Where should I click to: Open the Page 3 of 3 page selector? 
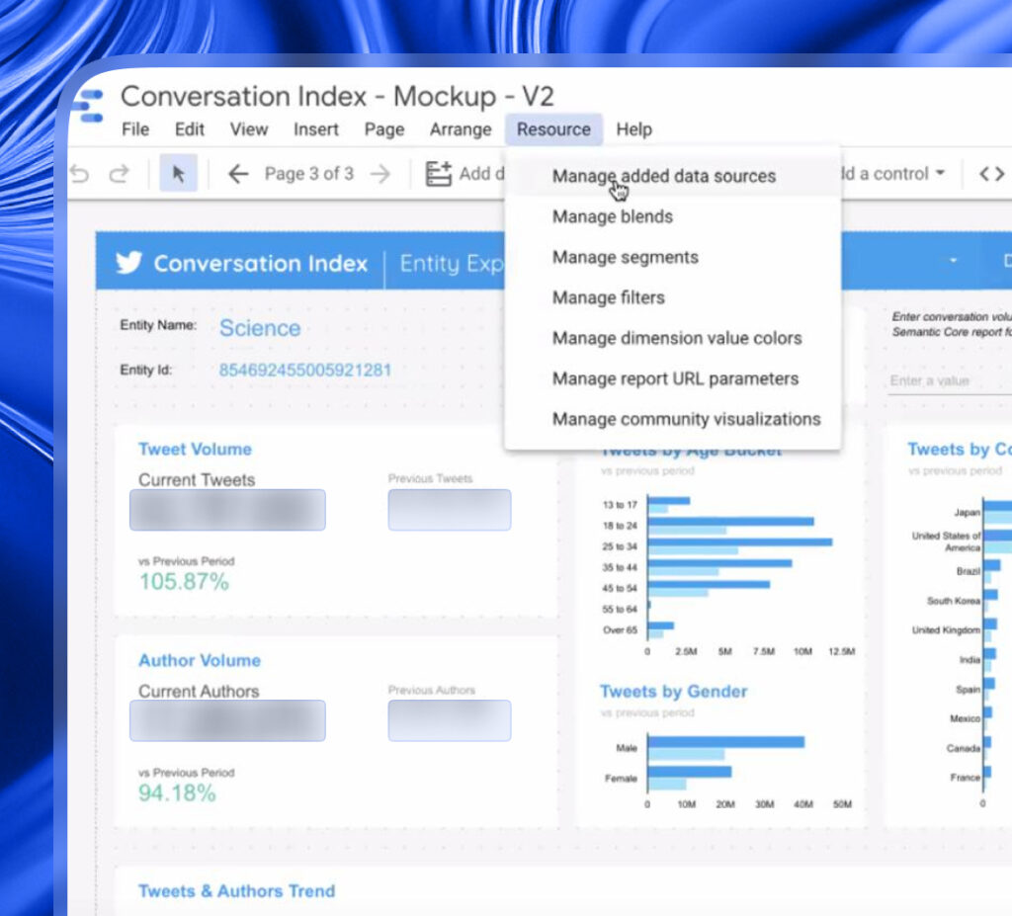tap(309, 174)
